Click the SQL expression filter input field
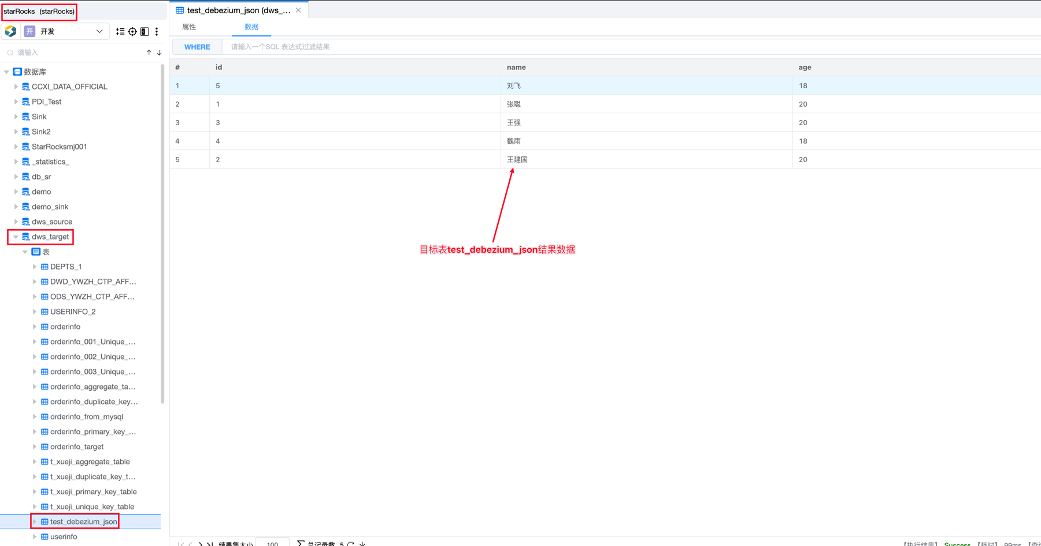This screenshot has height=546, width=1041. [x=347, y=47]
